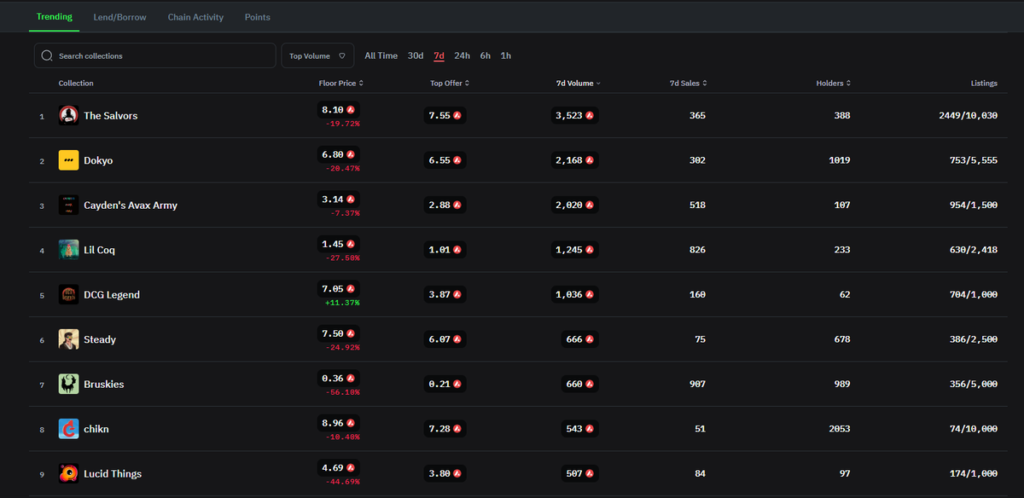Click the 954/1,500 listings value
The image size is (1024, 498).
[x=975, y=205]
